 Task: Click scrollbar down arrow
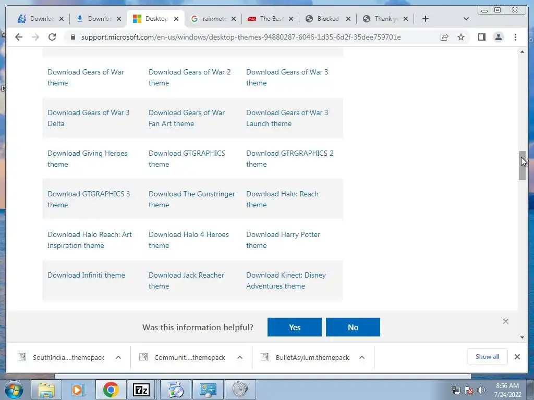[522, 337]
